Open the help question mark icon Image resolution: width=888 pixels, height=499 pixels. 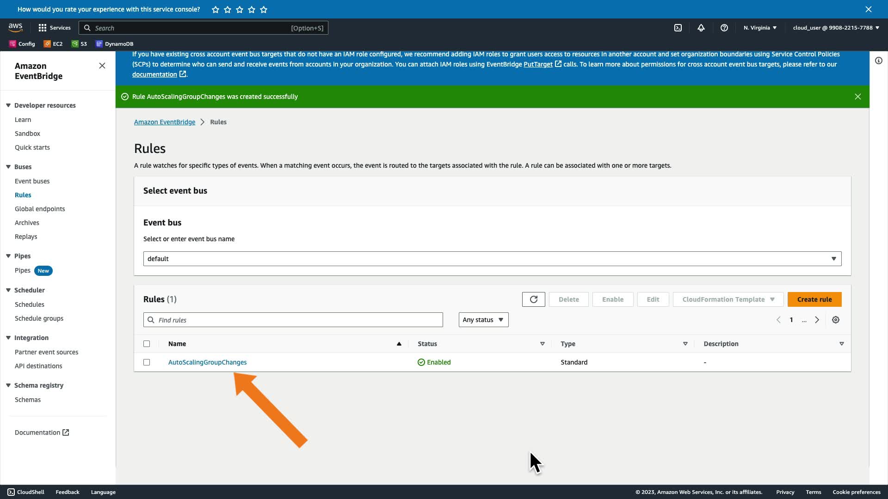(x=724, y=28)
